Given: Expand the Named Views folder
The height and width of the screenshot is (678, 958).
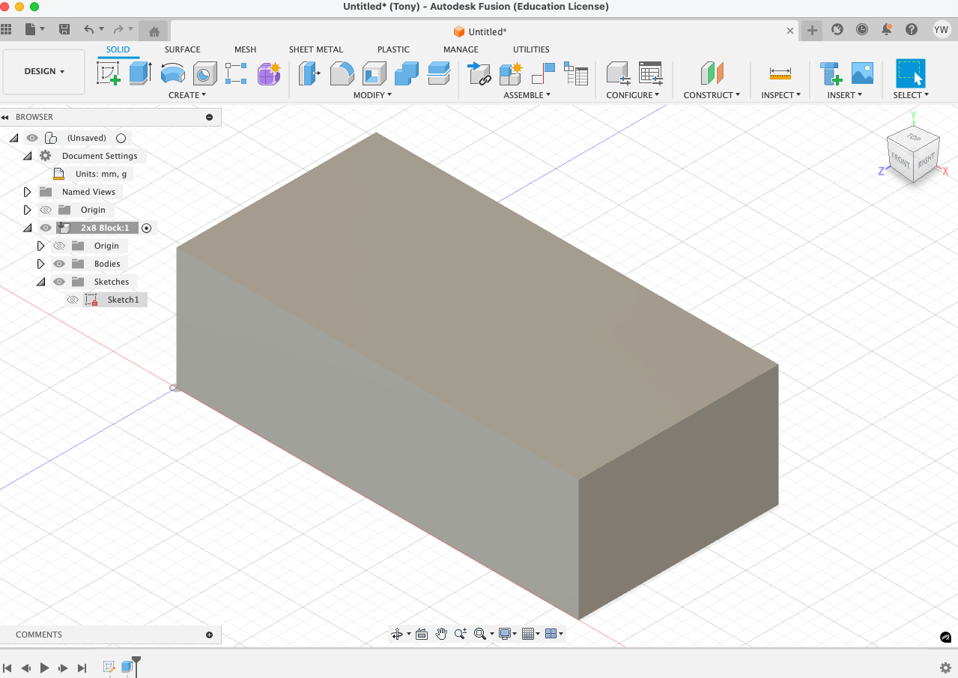Looking at the screenshot, I should click(x=28, y=192).
